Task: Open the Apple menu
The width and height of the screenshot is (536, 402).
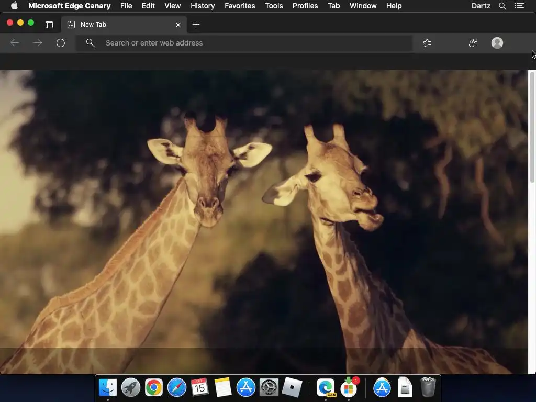Action: 15,6
